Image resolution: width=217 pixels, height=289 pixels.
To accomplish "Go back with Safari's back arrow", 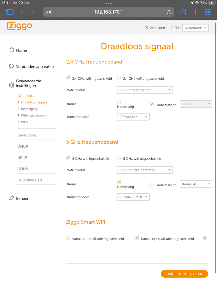I will 22,12.
